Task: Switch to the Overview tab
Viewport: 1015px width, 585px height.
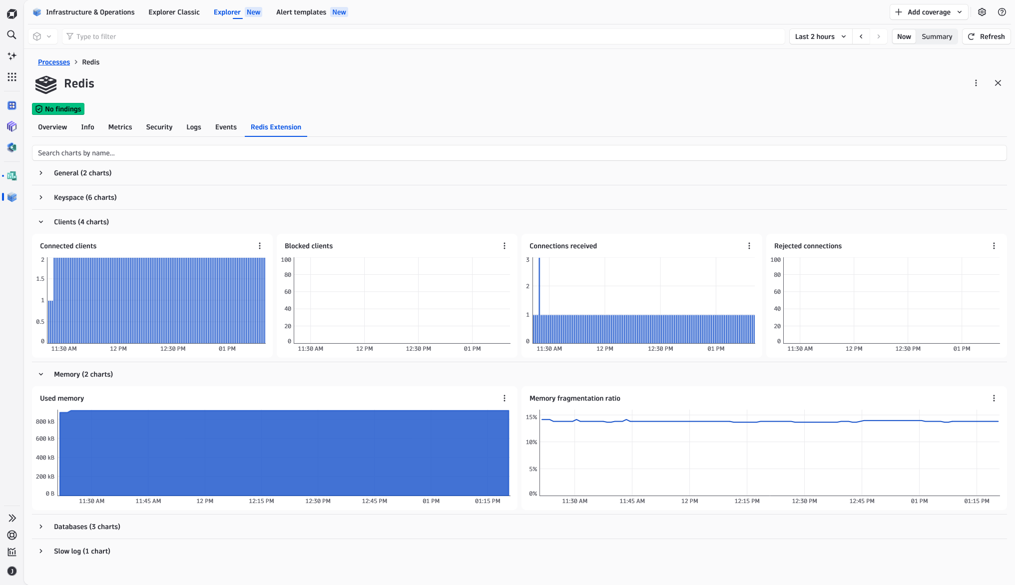Action: click(52, 127)
